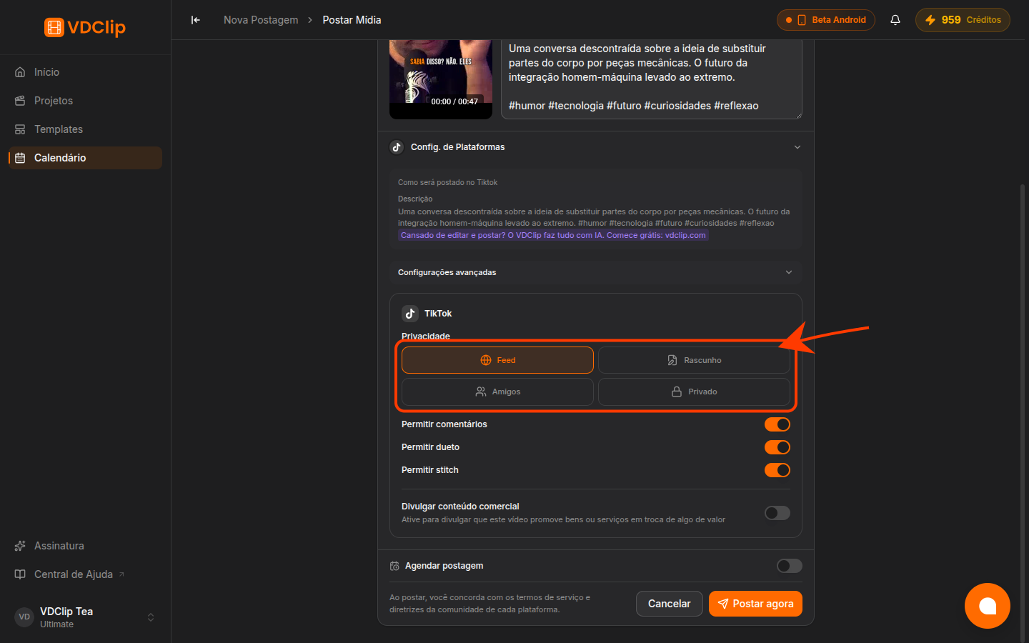Click the Central de Ajuda book icon
Screen dimensions: 1029x643
20,574
